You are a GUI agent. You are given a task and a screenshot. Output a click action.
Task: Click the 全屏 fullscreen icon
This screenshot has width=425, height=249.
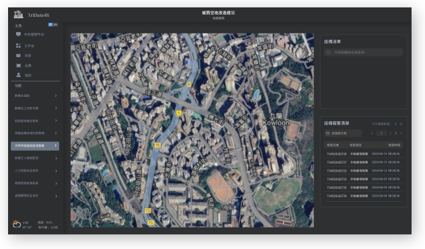click(18, 65)
